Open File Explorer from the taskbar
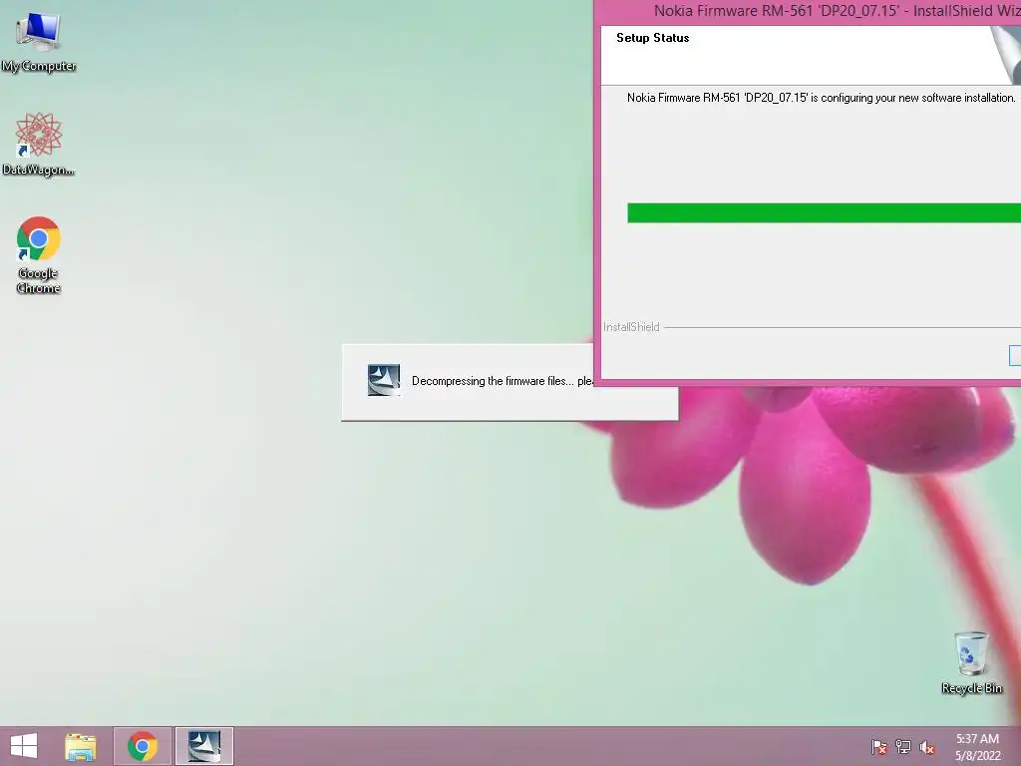 click(81, 746)
